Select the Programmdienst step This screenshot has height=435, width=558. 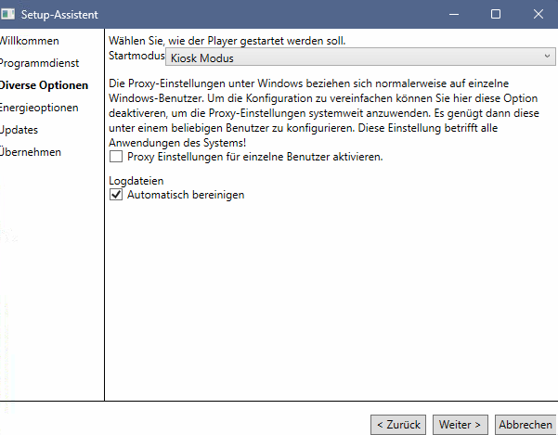pos(39,63)
